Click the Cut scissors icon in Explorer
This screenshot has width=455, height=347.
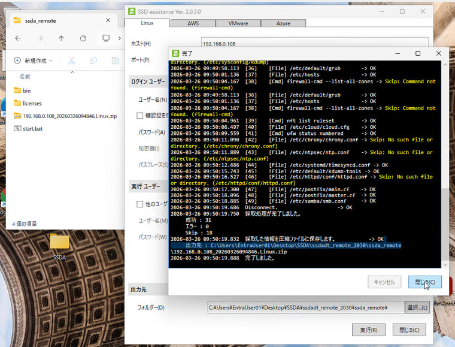click(x=72, y=61)
